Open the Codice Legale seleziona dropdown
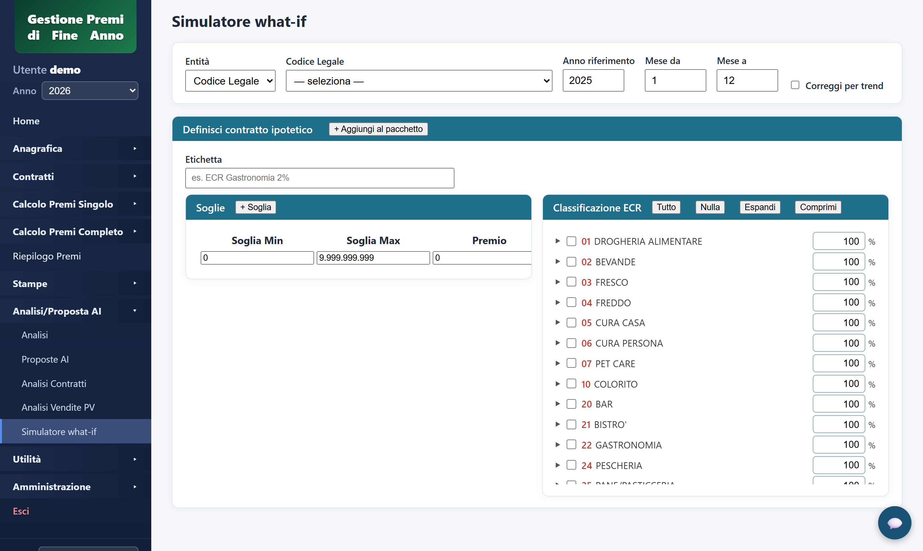 click(x=419, y=81)
